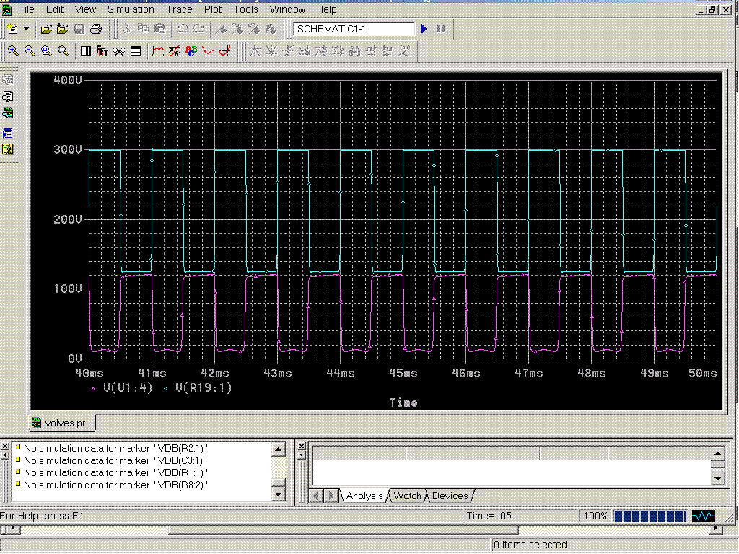Viewport: 739px width, 554px height.
Task: Click the Print icon in toolbar
Action: tap(96, 29)
